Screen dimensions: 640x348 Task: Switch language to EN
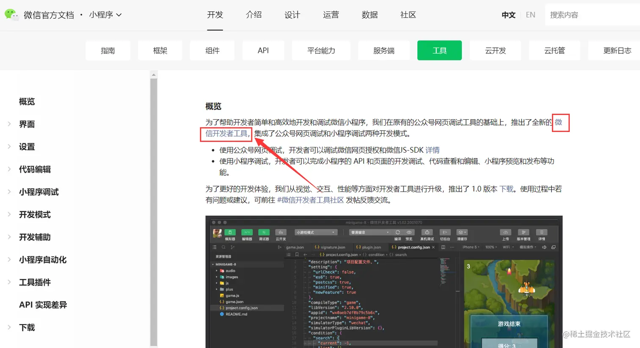530,15
